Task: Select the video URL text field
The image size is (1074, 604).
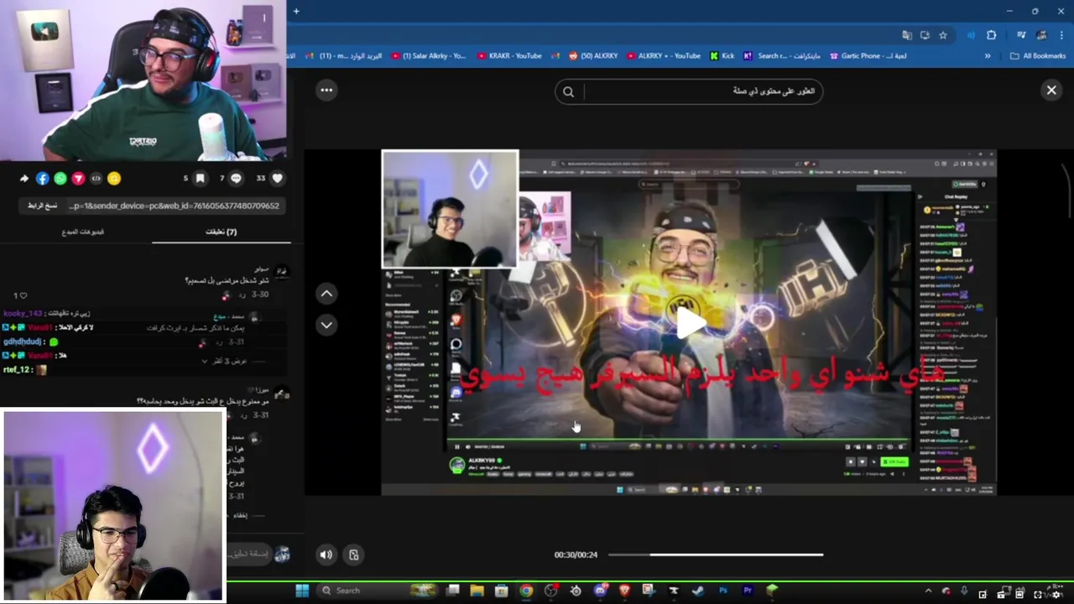Action: point(175,206)
